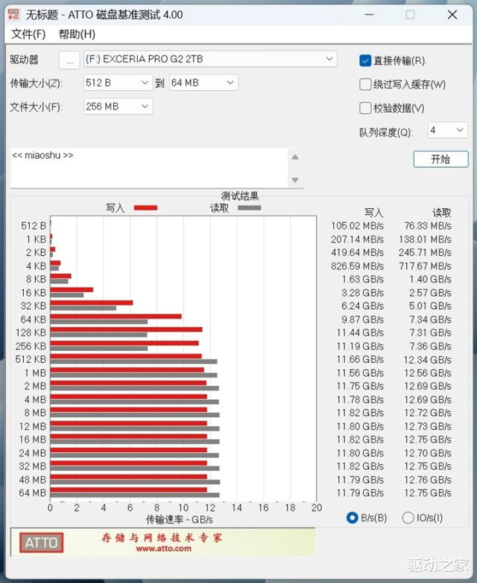Open the queue depth dropdown showing 4

click(447, 130)
